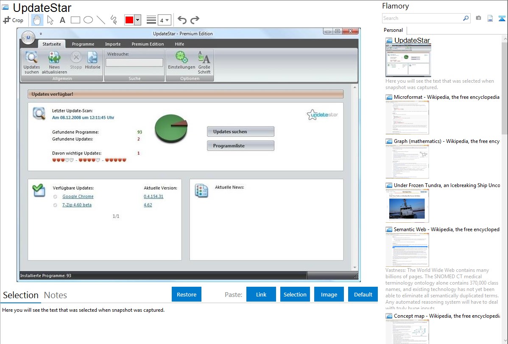Open the color picker dropdown arrow
Screen dimensions: 508x344
point(138,20)
